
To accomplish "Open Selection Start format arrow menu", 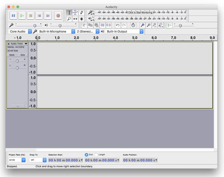I will point(82,160).
